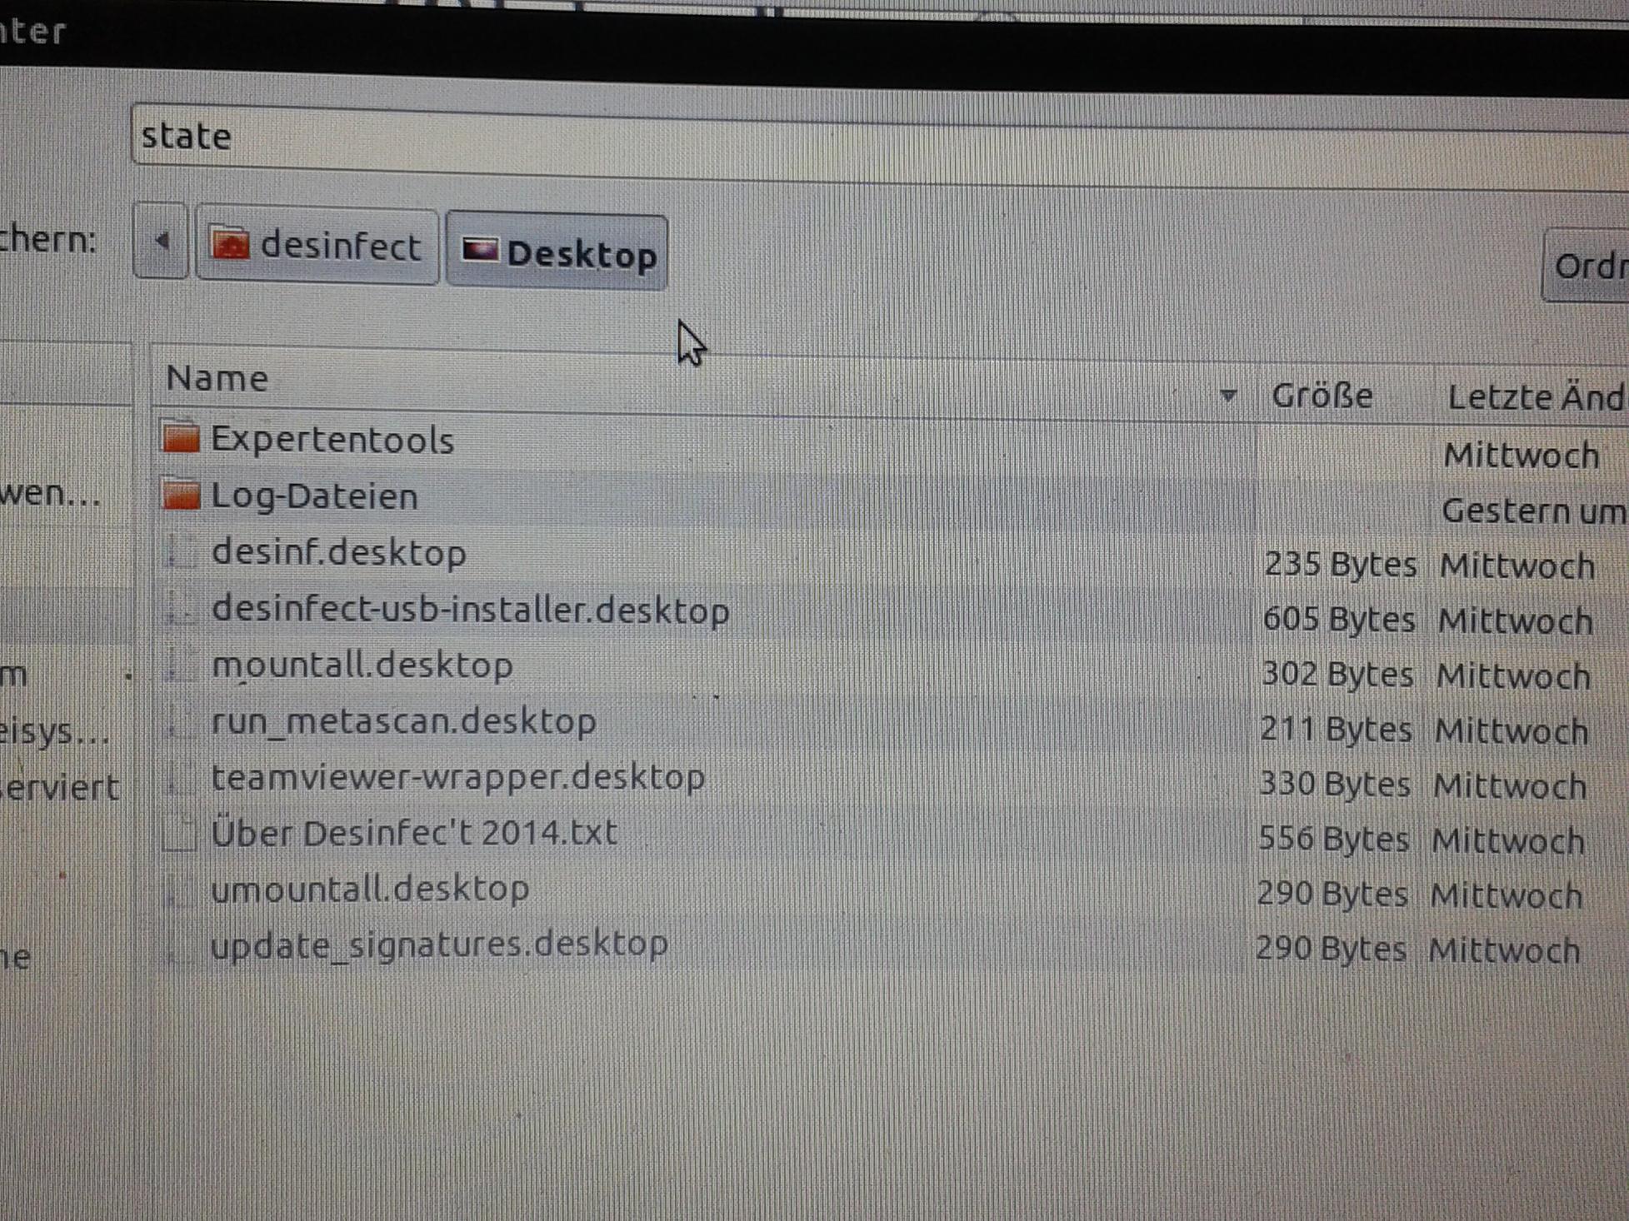Click the Desktop icon in path bar
This screenshot has height=1221, width=1629.
pos(480,250)
